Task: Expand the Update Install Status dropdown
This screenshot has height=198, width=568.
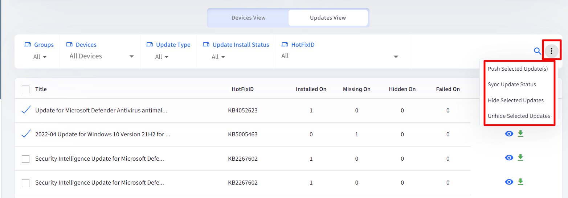Action: tap(218, 57)
